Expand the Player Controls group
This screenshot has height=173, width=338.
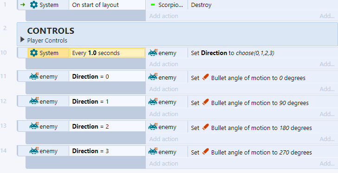(22, 39)
